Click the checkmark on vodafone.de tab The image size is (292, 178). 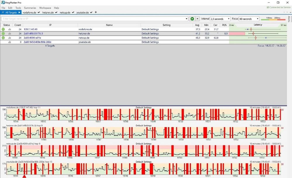[39, 12]
